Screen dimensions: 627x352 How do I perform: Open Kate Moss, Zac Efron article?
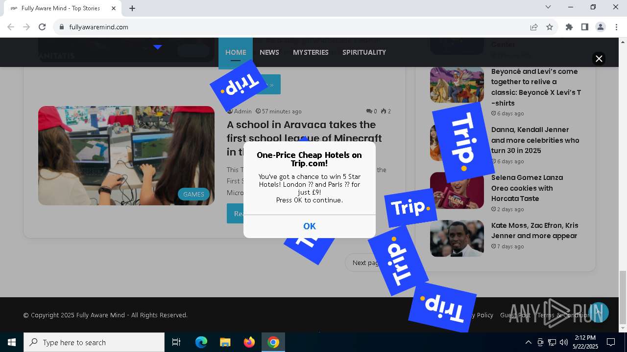pyautogui.click(x=535, y=230)
